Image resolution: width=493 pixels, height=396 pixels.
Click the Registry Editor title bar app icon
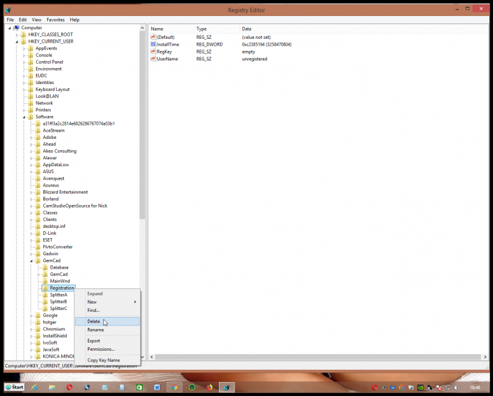[x=8, y=10]
